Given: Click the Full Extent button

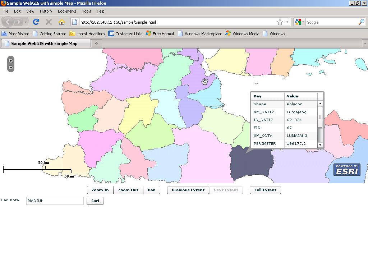Looking at the screenshot, I should pyautogui.click(x=265, y=190).
